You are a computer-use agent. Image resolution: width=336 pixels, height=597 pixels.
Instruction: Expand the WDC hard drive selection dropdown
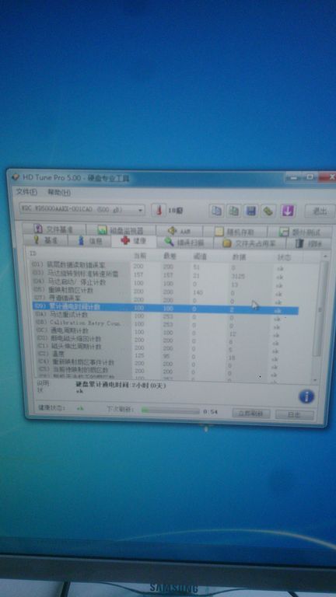[x=82, y=210]
